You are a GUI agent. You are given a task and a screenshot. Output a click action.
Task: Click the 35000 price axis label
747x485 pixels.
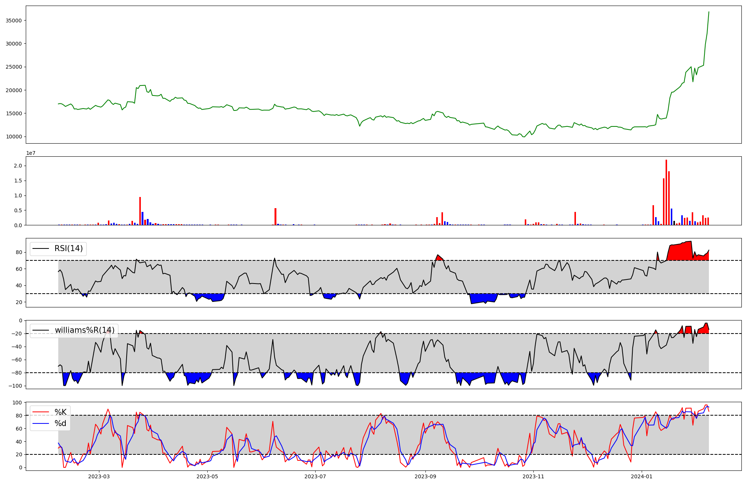click(14, 21)
